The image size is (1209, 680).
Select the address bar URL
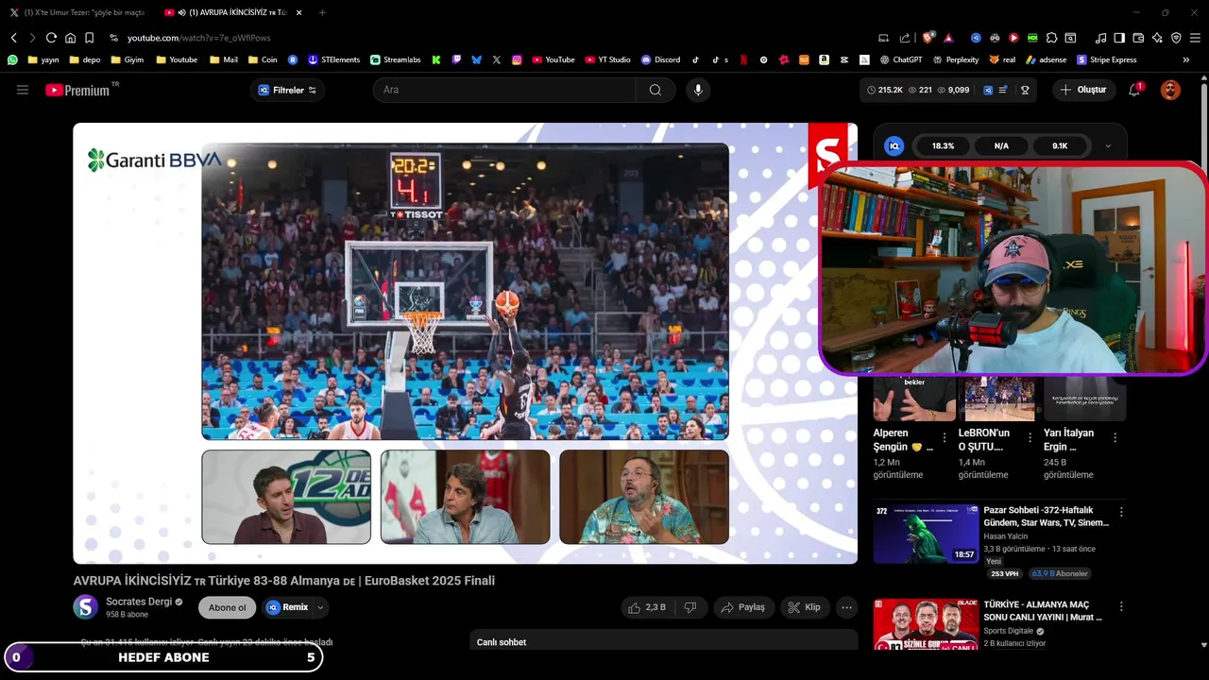pos(199,38)
